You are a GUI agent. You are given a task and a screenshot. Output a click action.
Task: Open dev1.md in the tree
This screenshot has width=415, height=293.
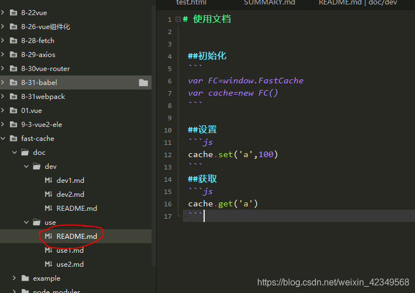click(x=70, y=181)
